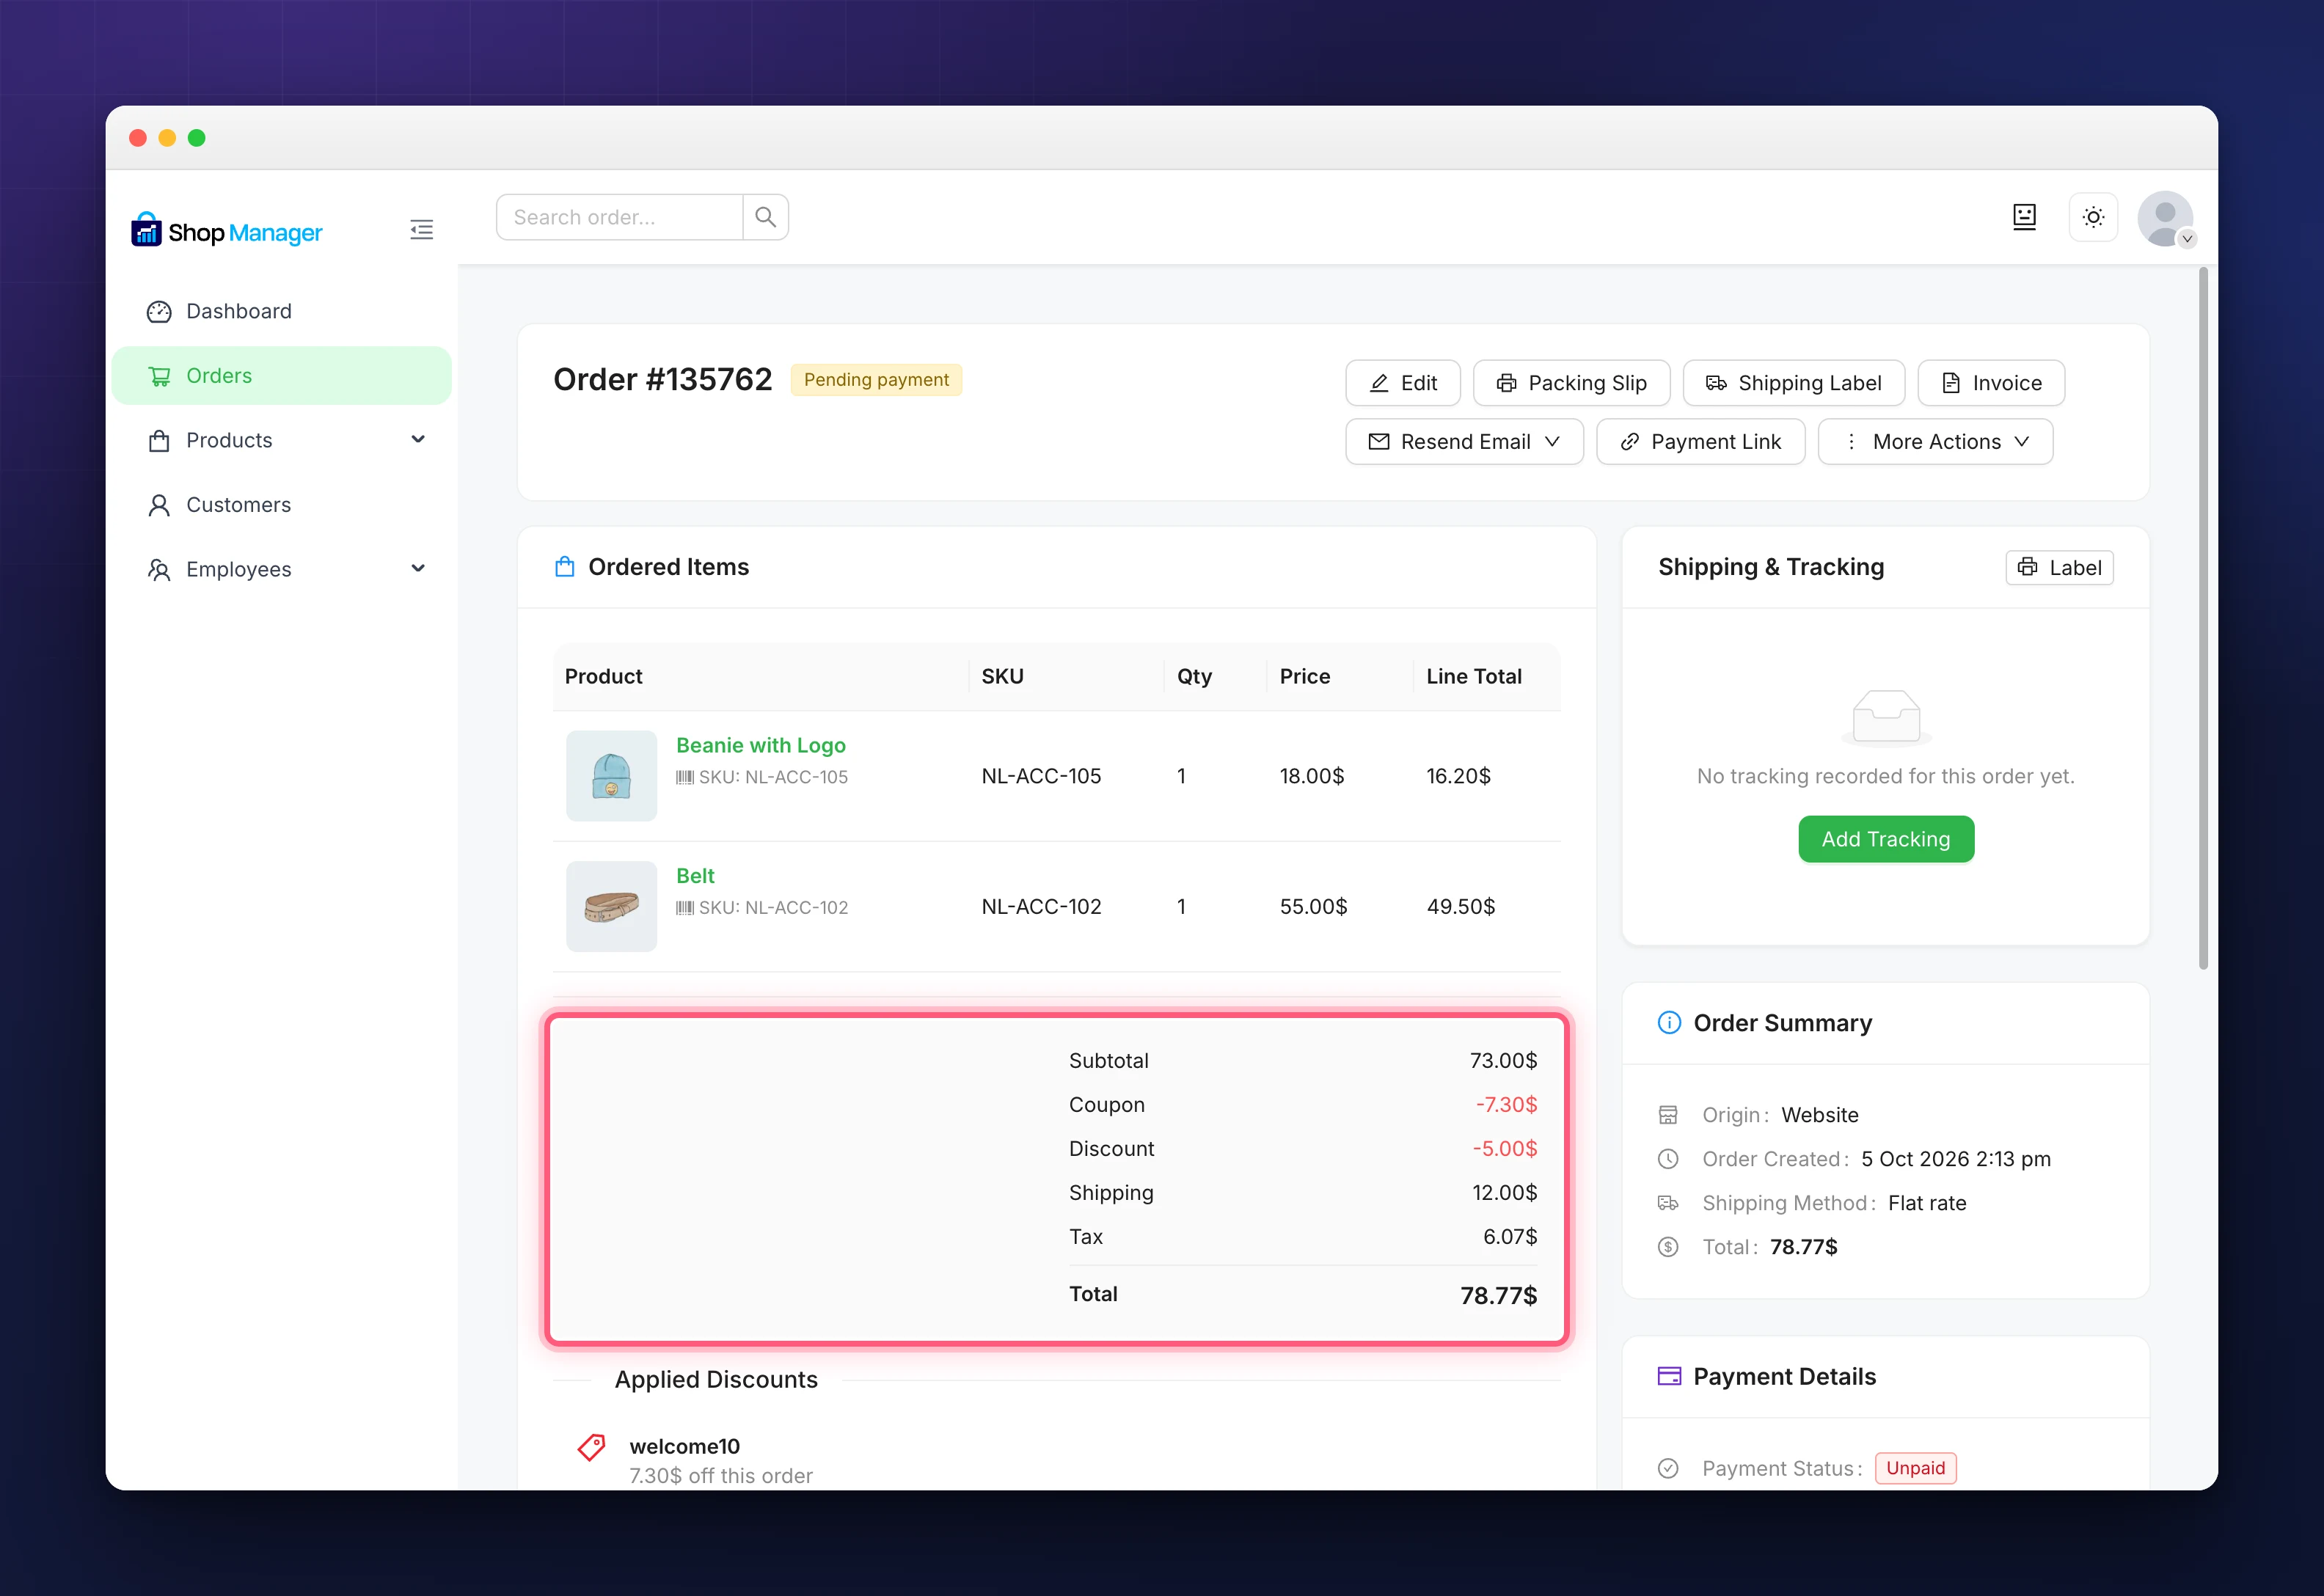Screen dimensions: 2324x1596
Task: Expand the Products submenu chevron
Action: coord(418,440)
